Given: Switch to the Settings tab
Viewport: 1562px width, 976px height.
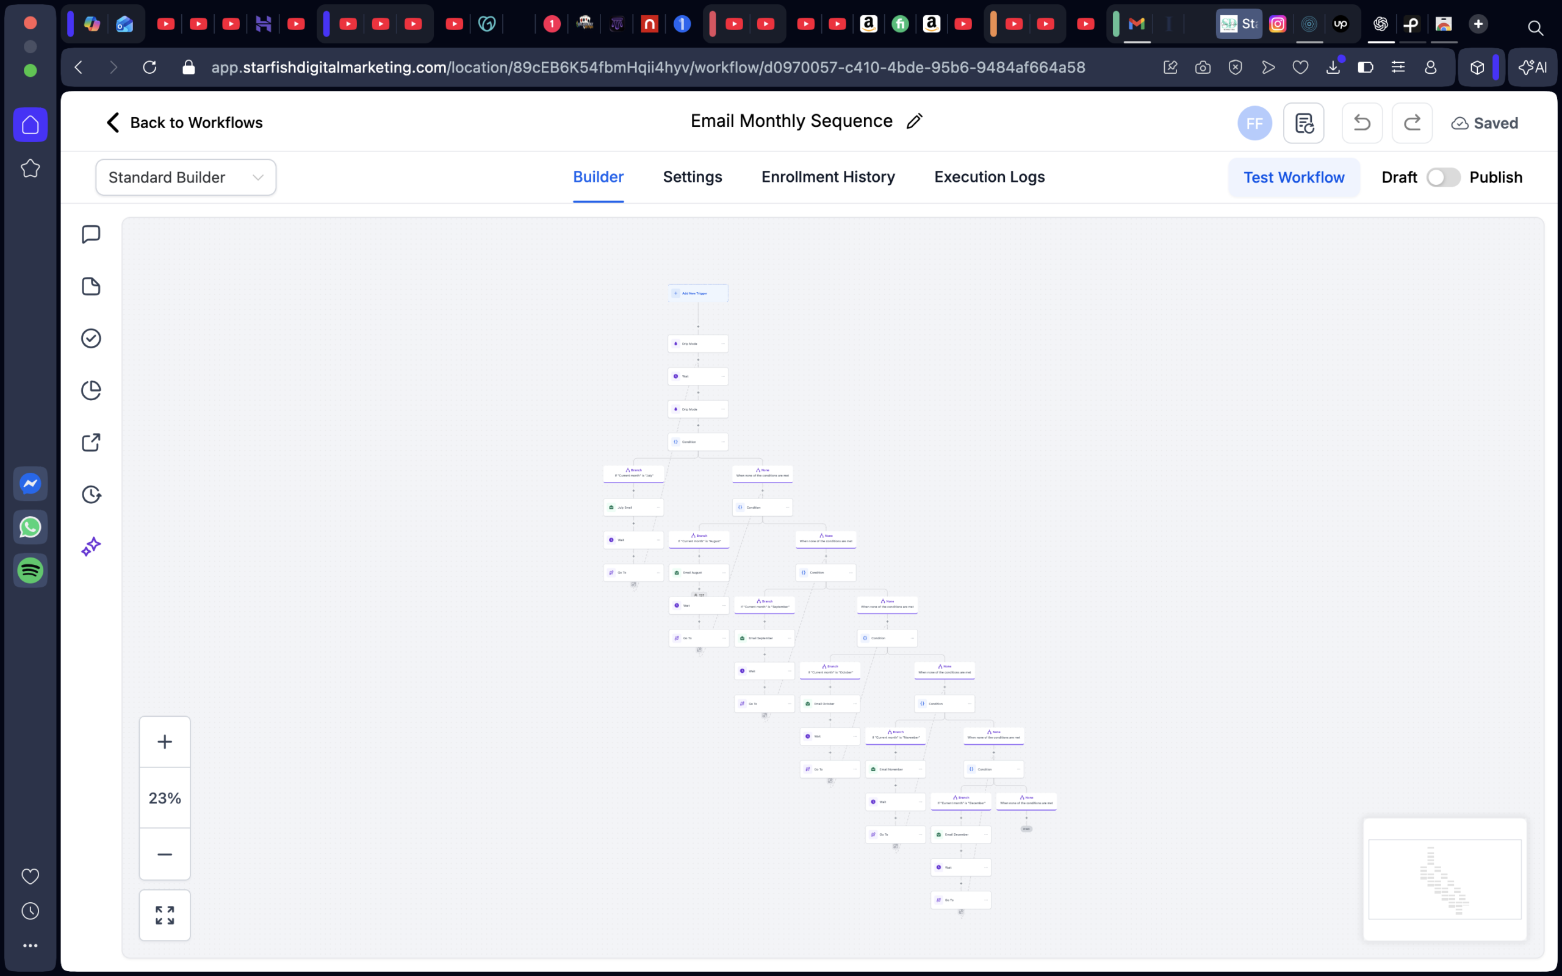Looking at the screenshot, I should pos(692,177).
